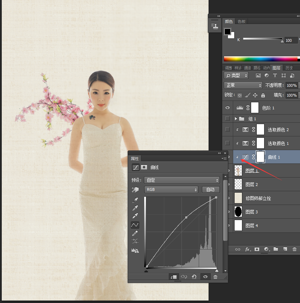Click the lock all padlock icon
The height and width of the screenshot is (303, 300).
pyautogui.click(x=263, y=95)
